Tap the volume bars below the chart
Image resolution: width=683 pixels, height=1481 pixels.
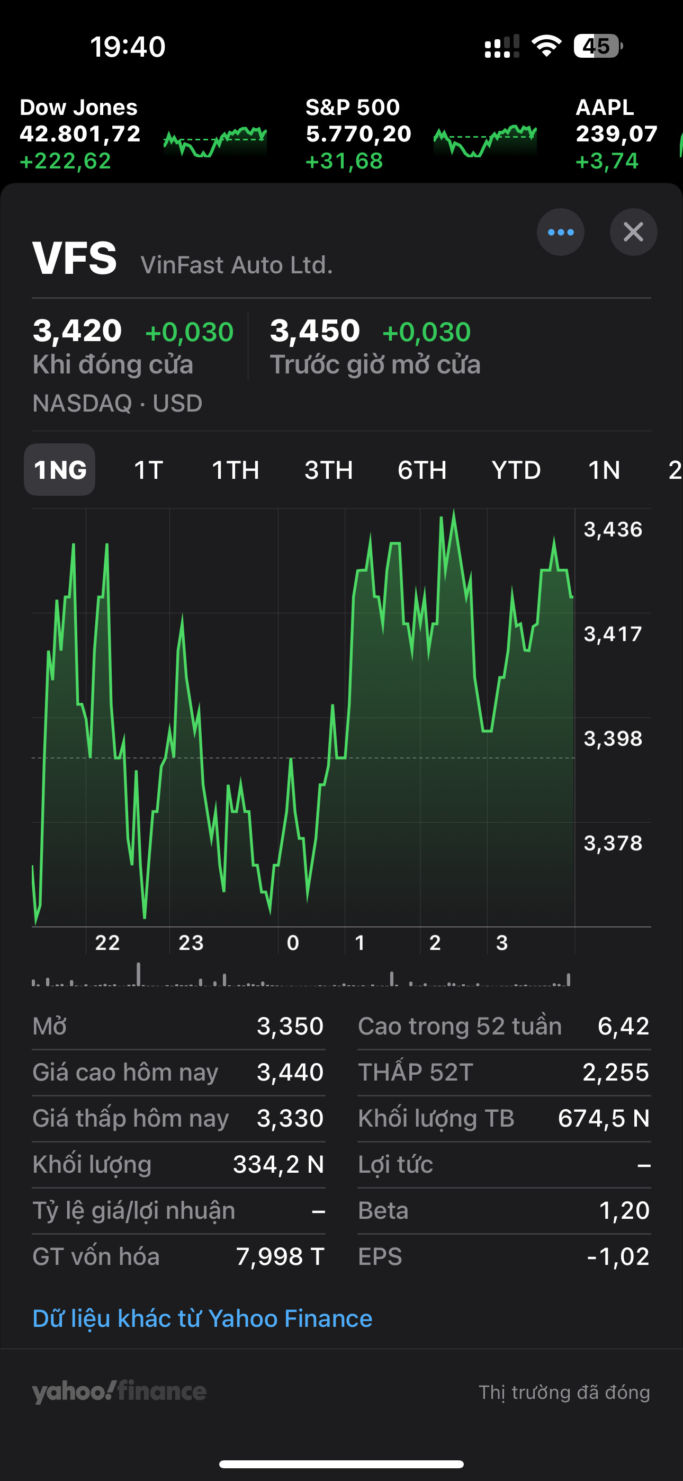pyautogui.click(x=301, y=975)
